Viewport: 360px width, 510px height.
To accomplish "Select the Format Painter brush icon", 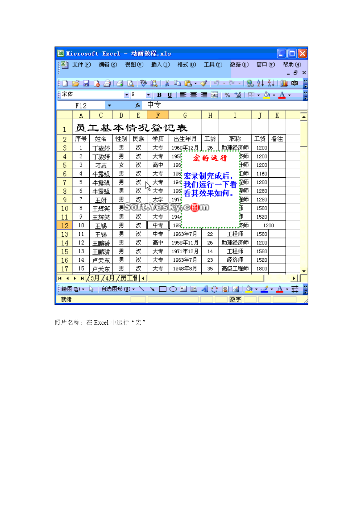I will click(204, 83).
